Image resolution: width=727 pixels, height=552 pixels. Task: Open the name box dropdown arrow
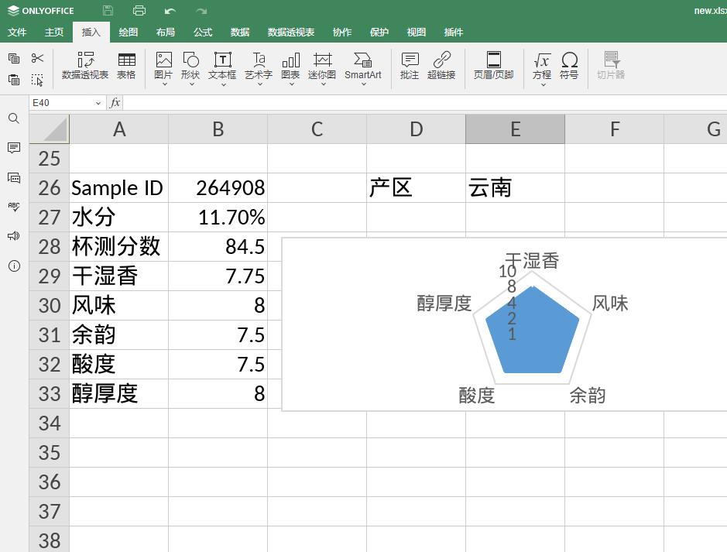click(x=98, y=102)
